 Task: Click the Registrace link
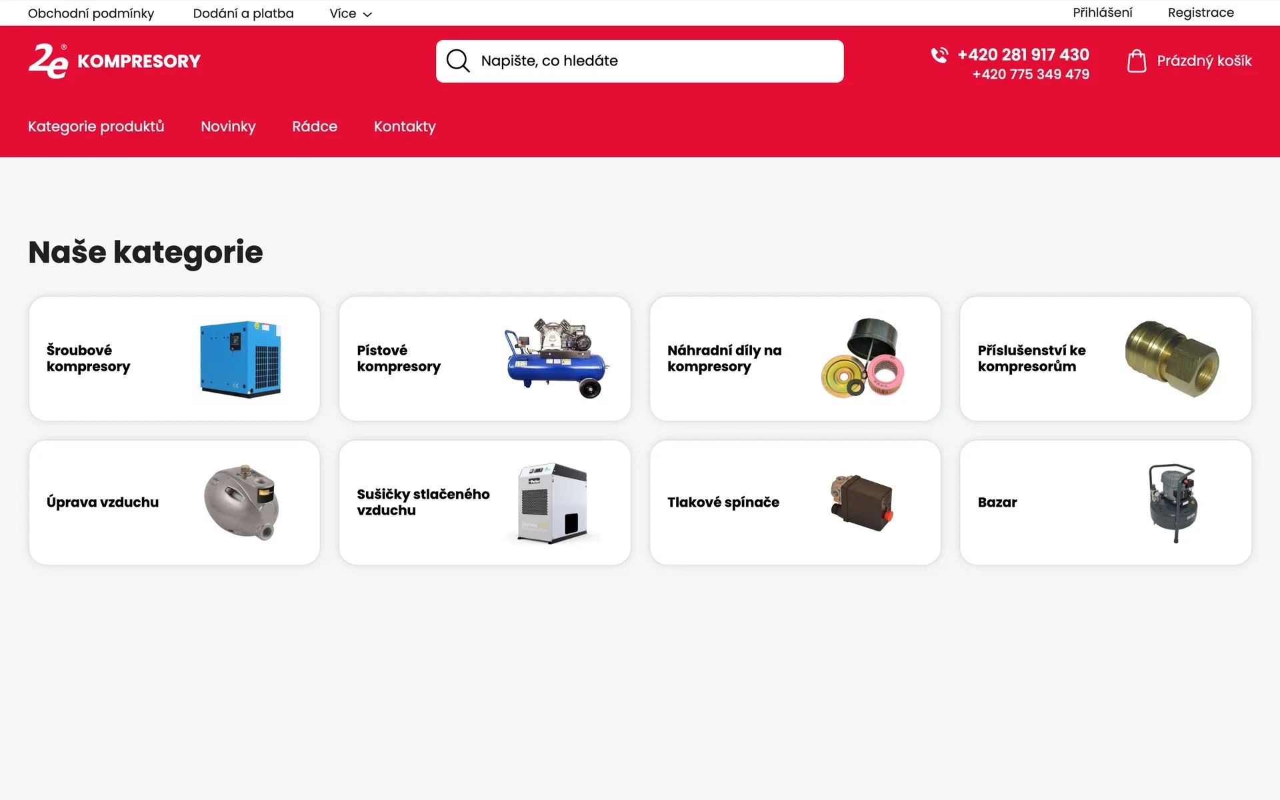coord(1201,13)
